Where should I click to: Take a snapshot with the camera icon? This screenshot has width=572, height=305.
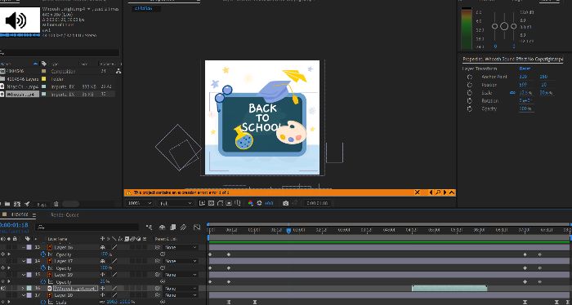(286, 203)
